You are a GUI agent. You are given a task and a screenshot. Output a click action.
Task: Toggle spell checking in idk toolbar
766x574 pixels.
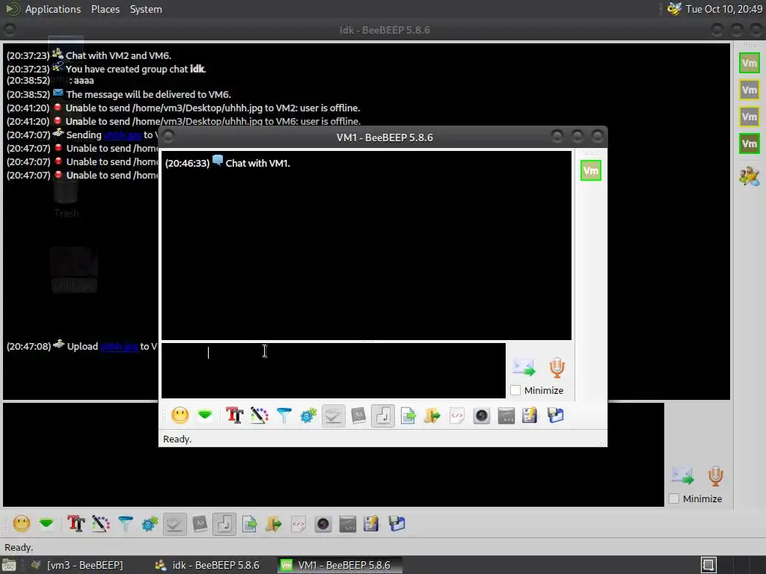(x=174, y=524)
